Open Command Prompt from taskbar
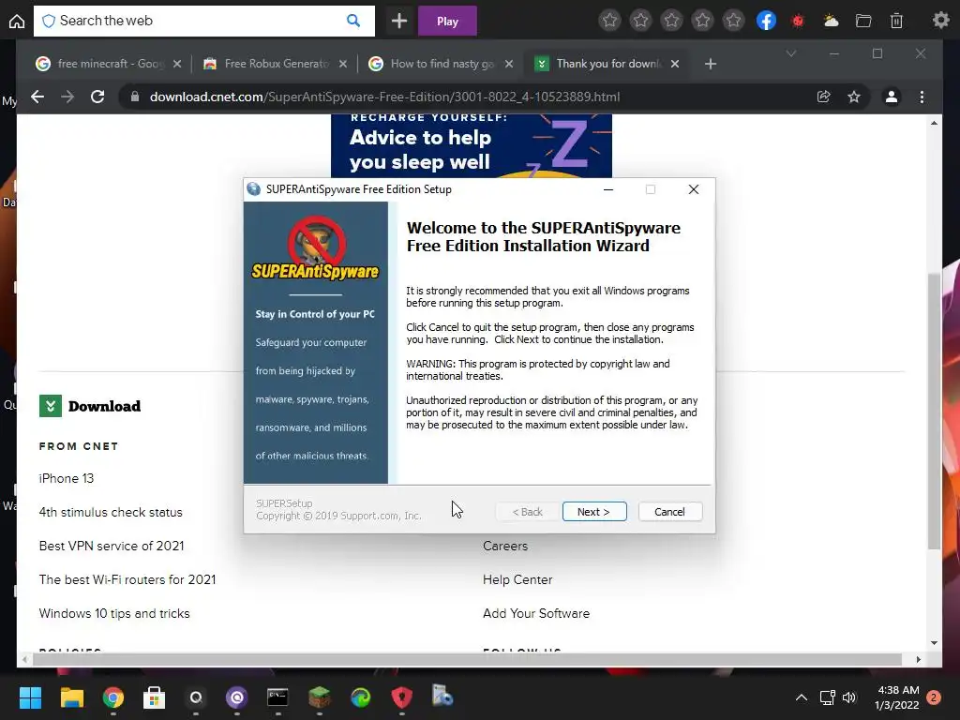 point(277,697)
